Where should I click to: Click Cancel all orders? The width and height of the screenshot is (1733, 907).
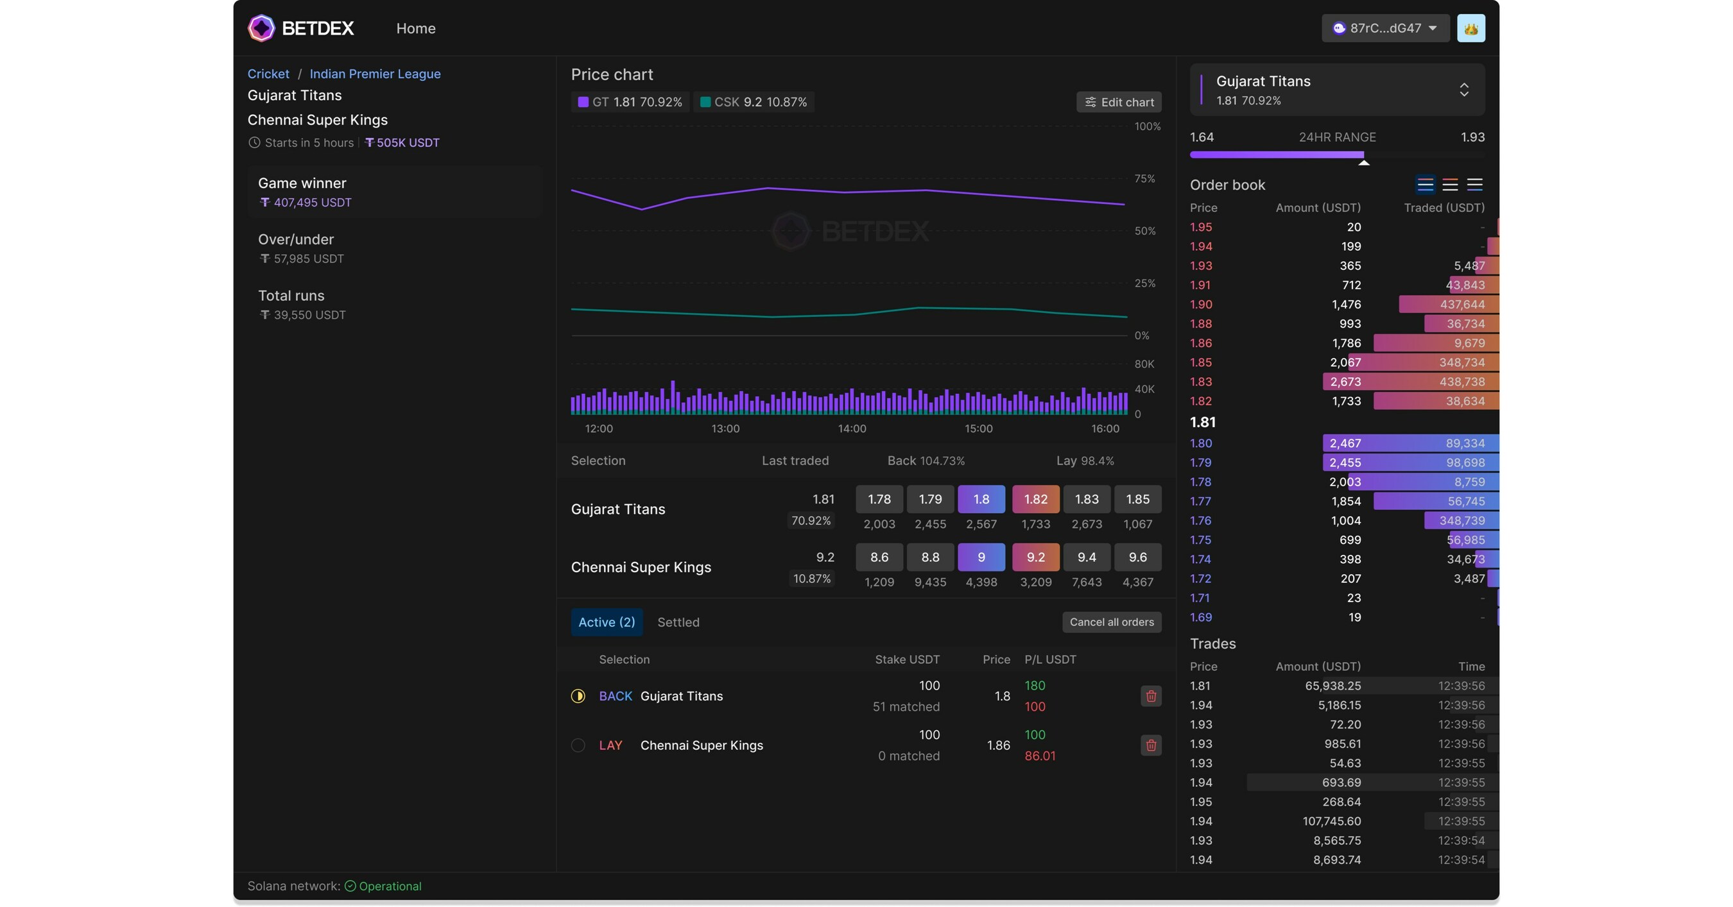1112,622
